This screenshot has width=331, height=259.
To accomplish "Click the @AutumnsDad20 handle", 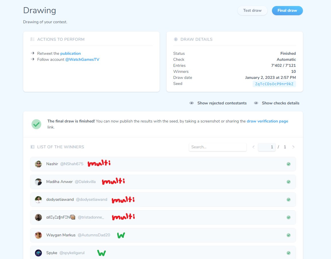I will point(94,235).
